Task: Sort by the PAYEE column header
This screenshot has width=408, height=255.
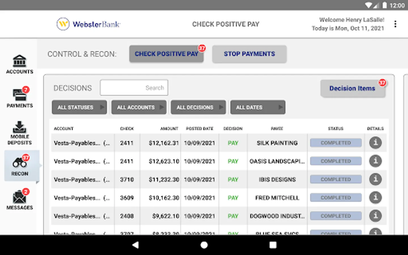Action: pos(277,129)
